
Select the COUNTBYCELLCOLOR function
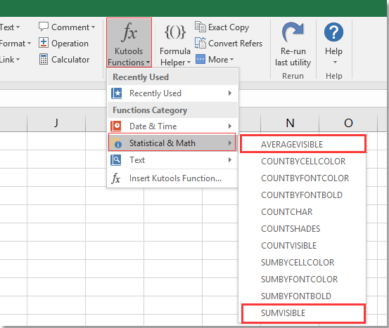pos(302,162)
